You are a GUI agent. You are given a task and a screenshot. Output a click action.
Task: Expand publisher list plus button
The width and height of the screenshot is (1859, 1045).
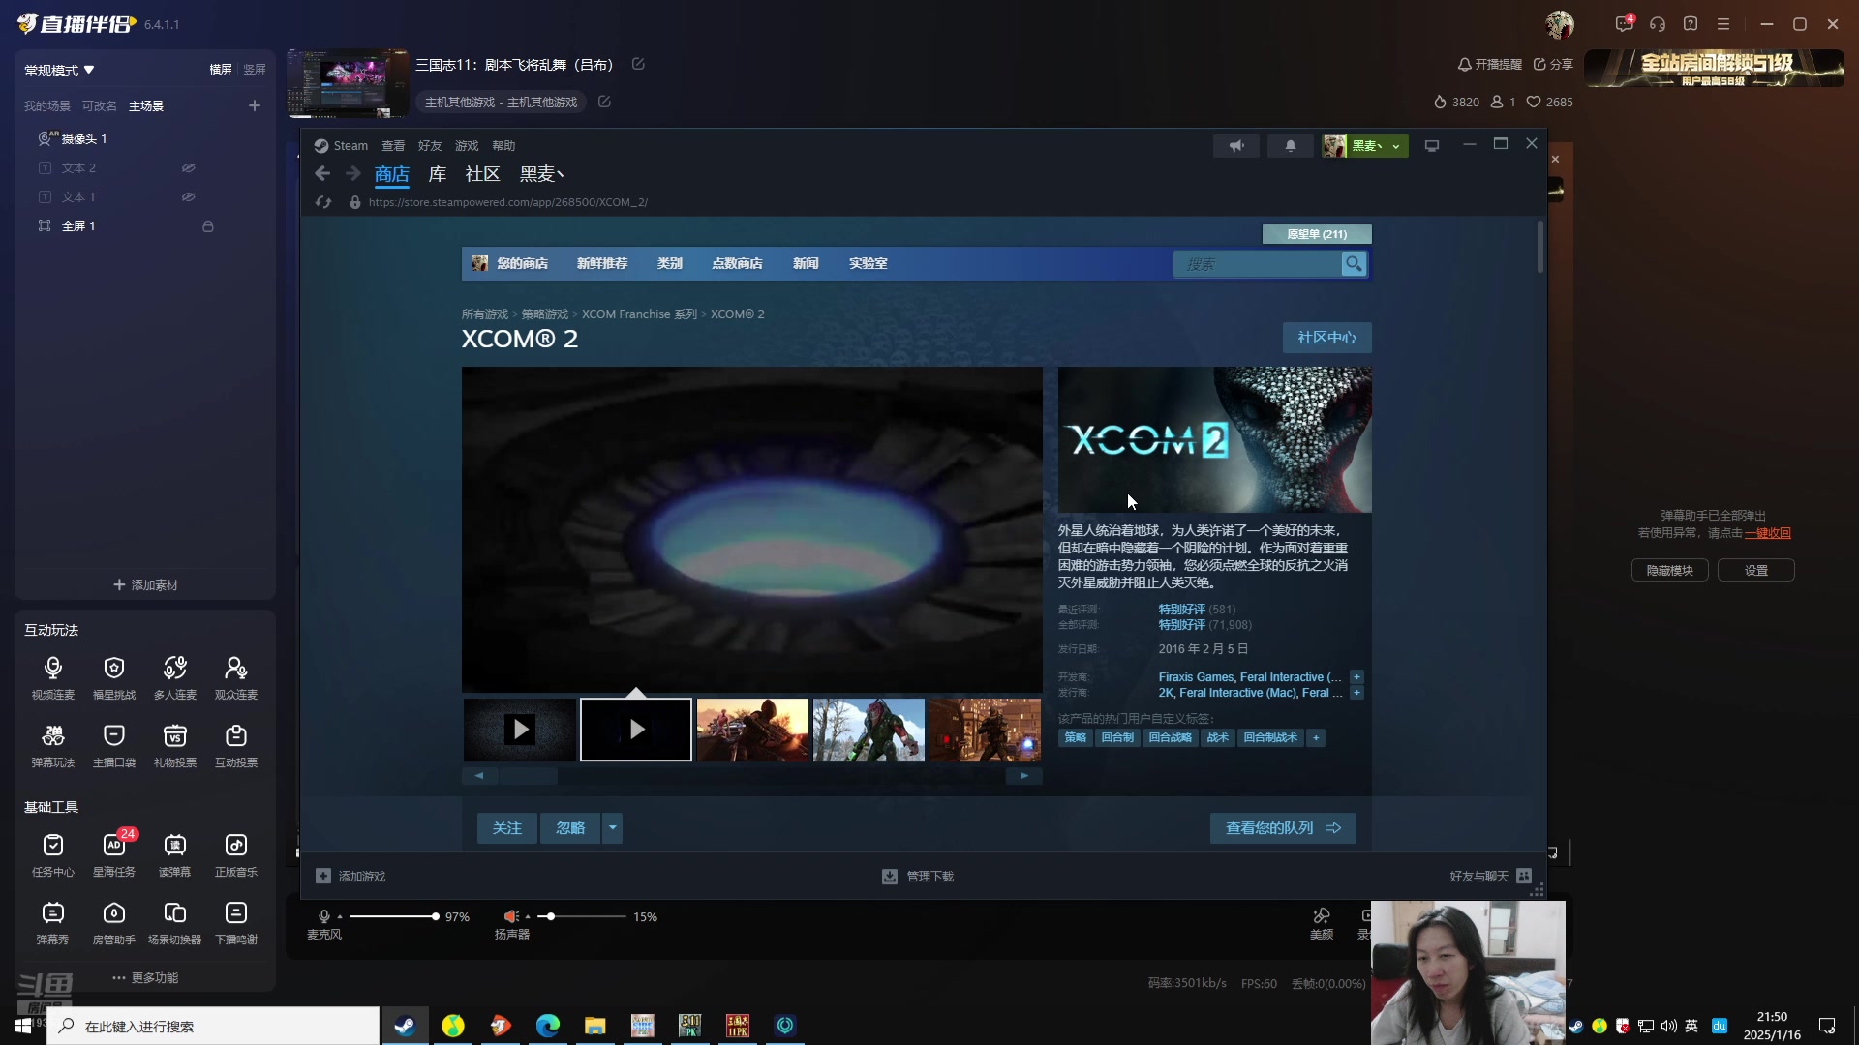[1356, 693]
